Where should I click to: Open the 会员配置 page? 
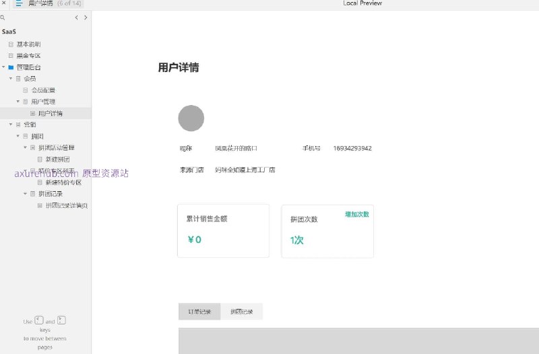pyautogui.click(x=43, y=90)
